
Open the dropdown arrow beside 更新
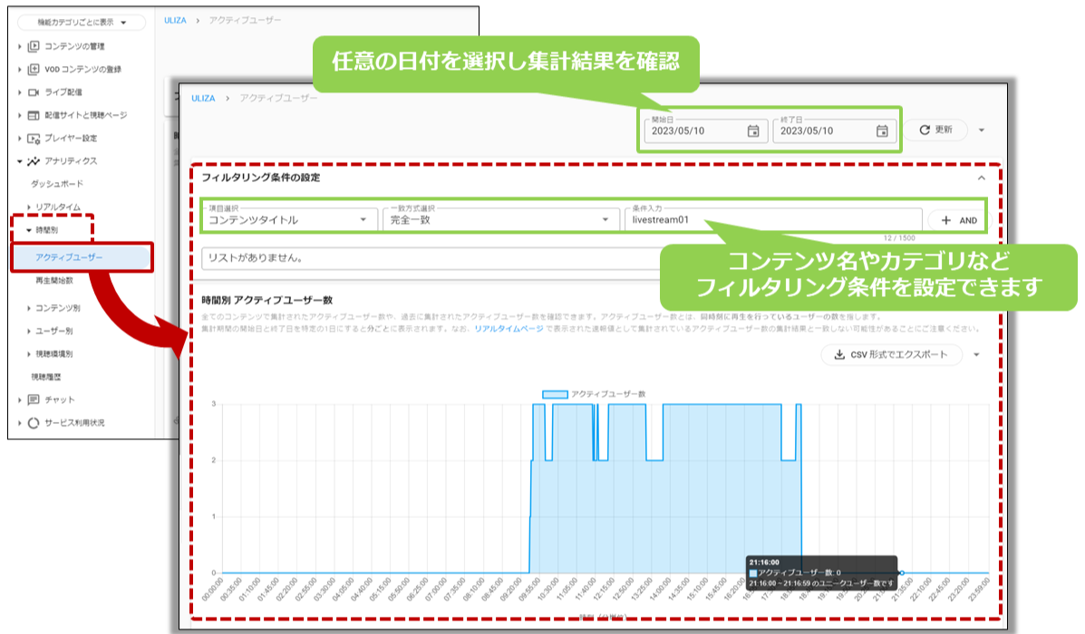click(981, 130)
